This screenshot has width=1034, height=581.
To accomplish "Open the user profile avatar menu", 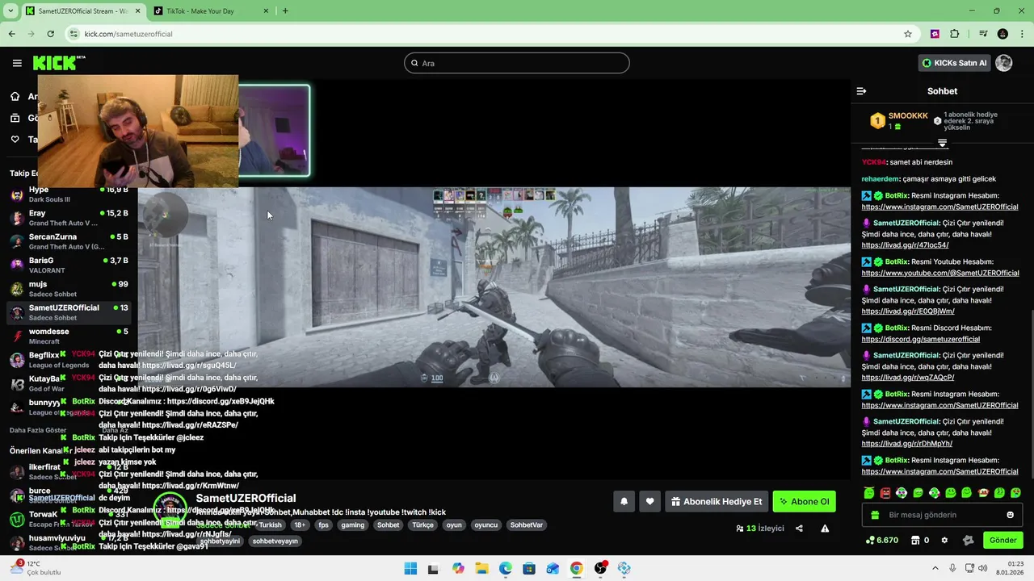I will 1004,63.
